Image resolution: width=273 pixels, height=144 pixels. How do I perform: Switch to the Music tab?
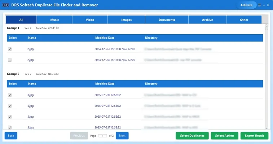[x=54, y=20]
